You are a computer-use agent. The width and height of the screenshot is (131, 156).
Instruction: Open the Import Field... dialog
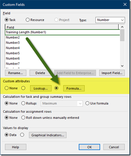tap(112, 73)
